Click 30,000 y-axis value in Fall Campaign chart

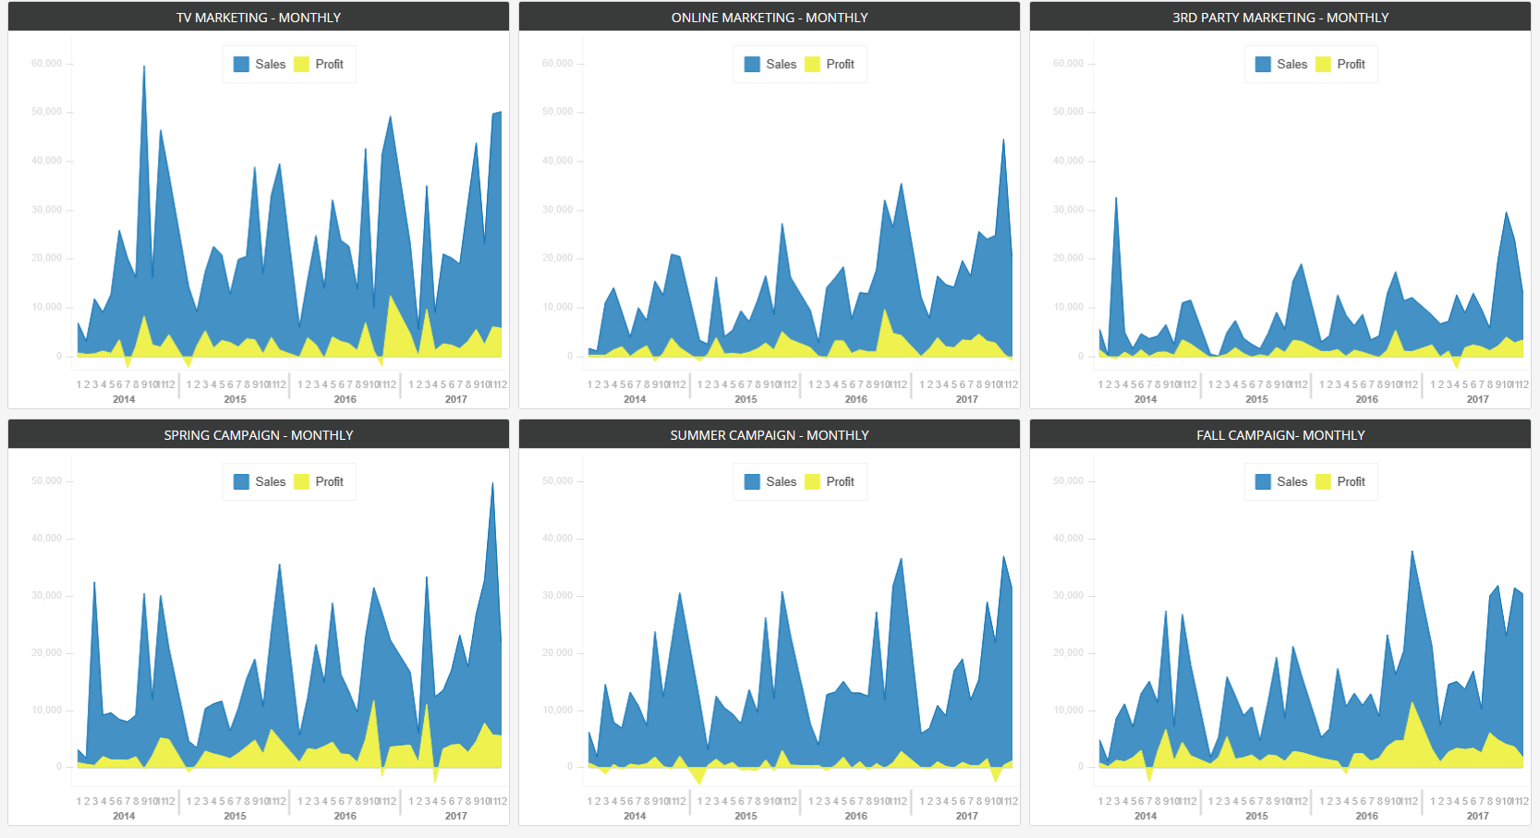point(1068,596)
